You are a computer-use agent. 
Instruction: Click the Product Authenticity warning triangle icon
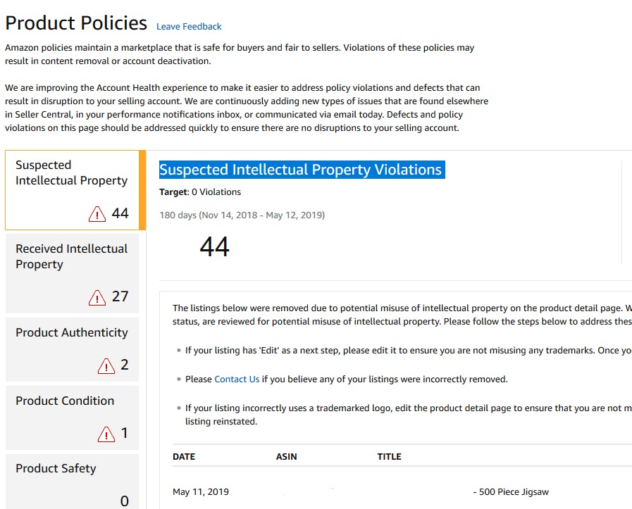[x=106, y=365]
